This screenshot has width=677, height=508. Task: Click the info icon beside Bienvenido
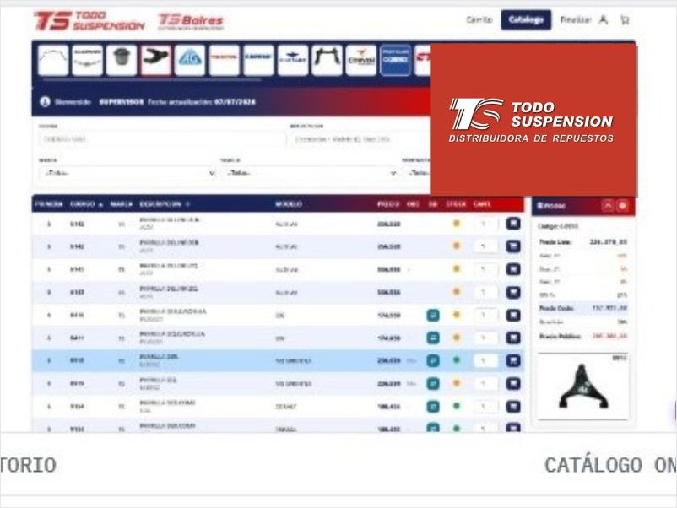(45, 102)
